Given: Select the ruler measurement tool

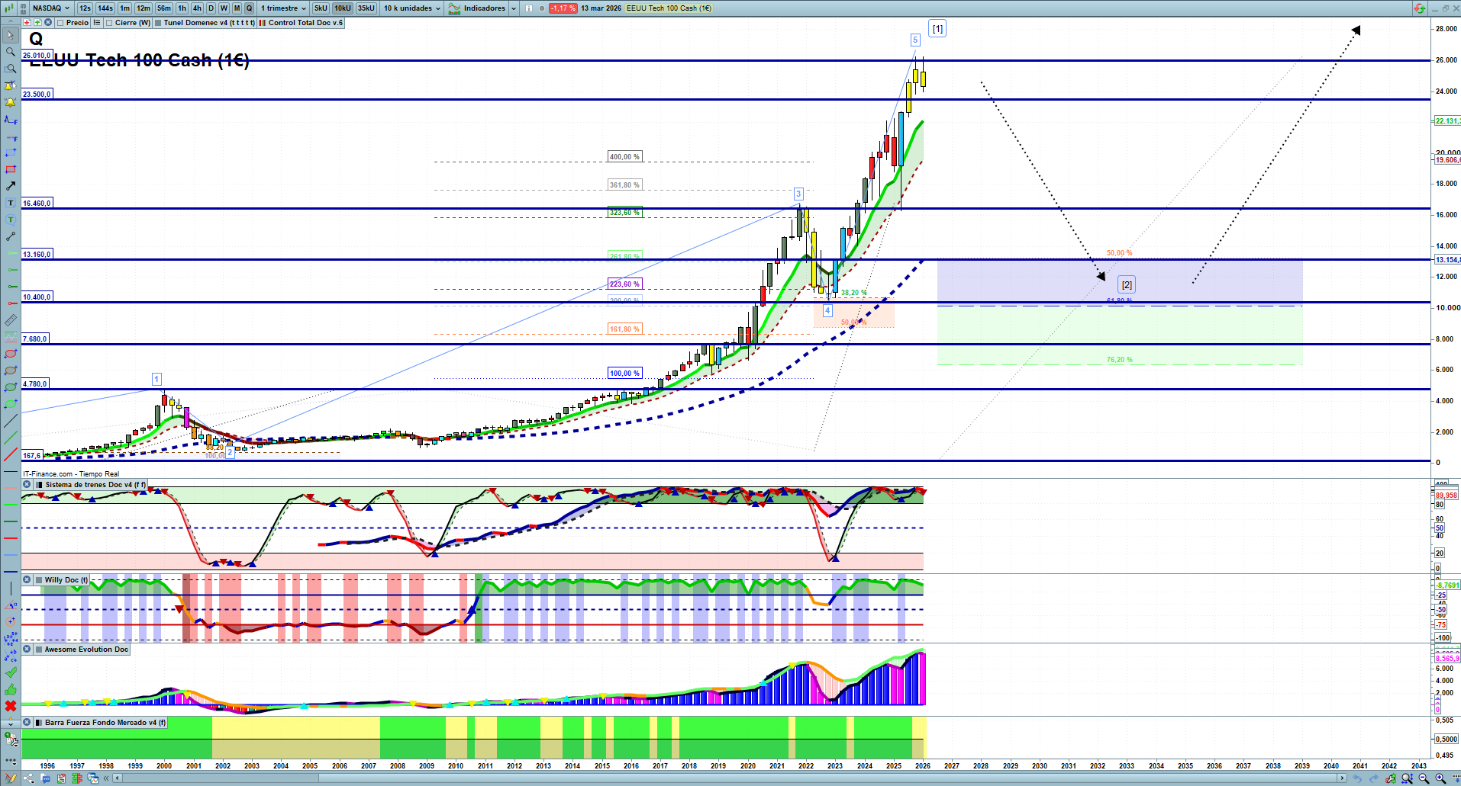Looking at the screenshot, I should (11, 320).
